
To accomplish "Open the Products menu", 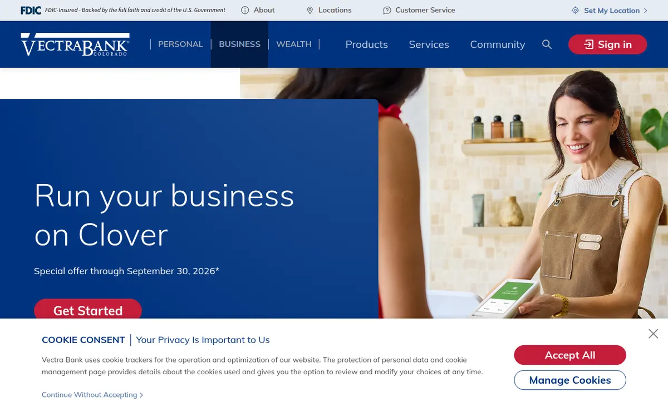I will click(x=366, y=44).
